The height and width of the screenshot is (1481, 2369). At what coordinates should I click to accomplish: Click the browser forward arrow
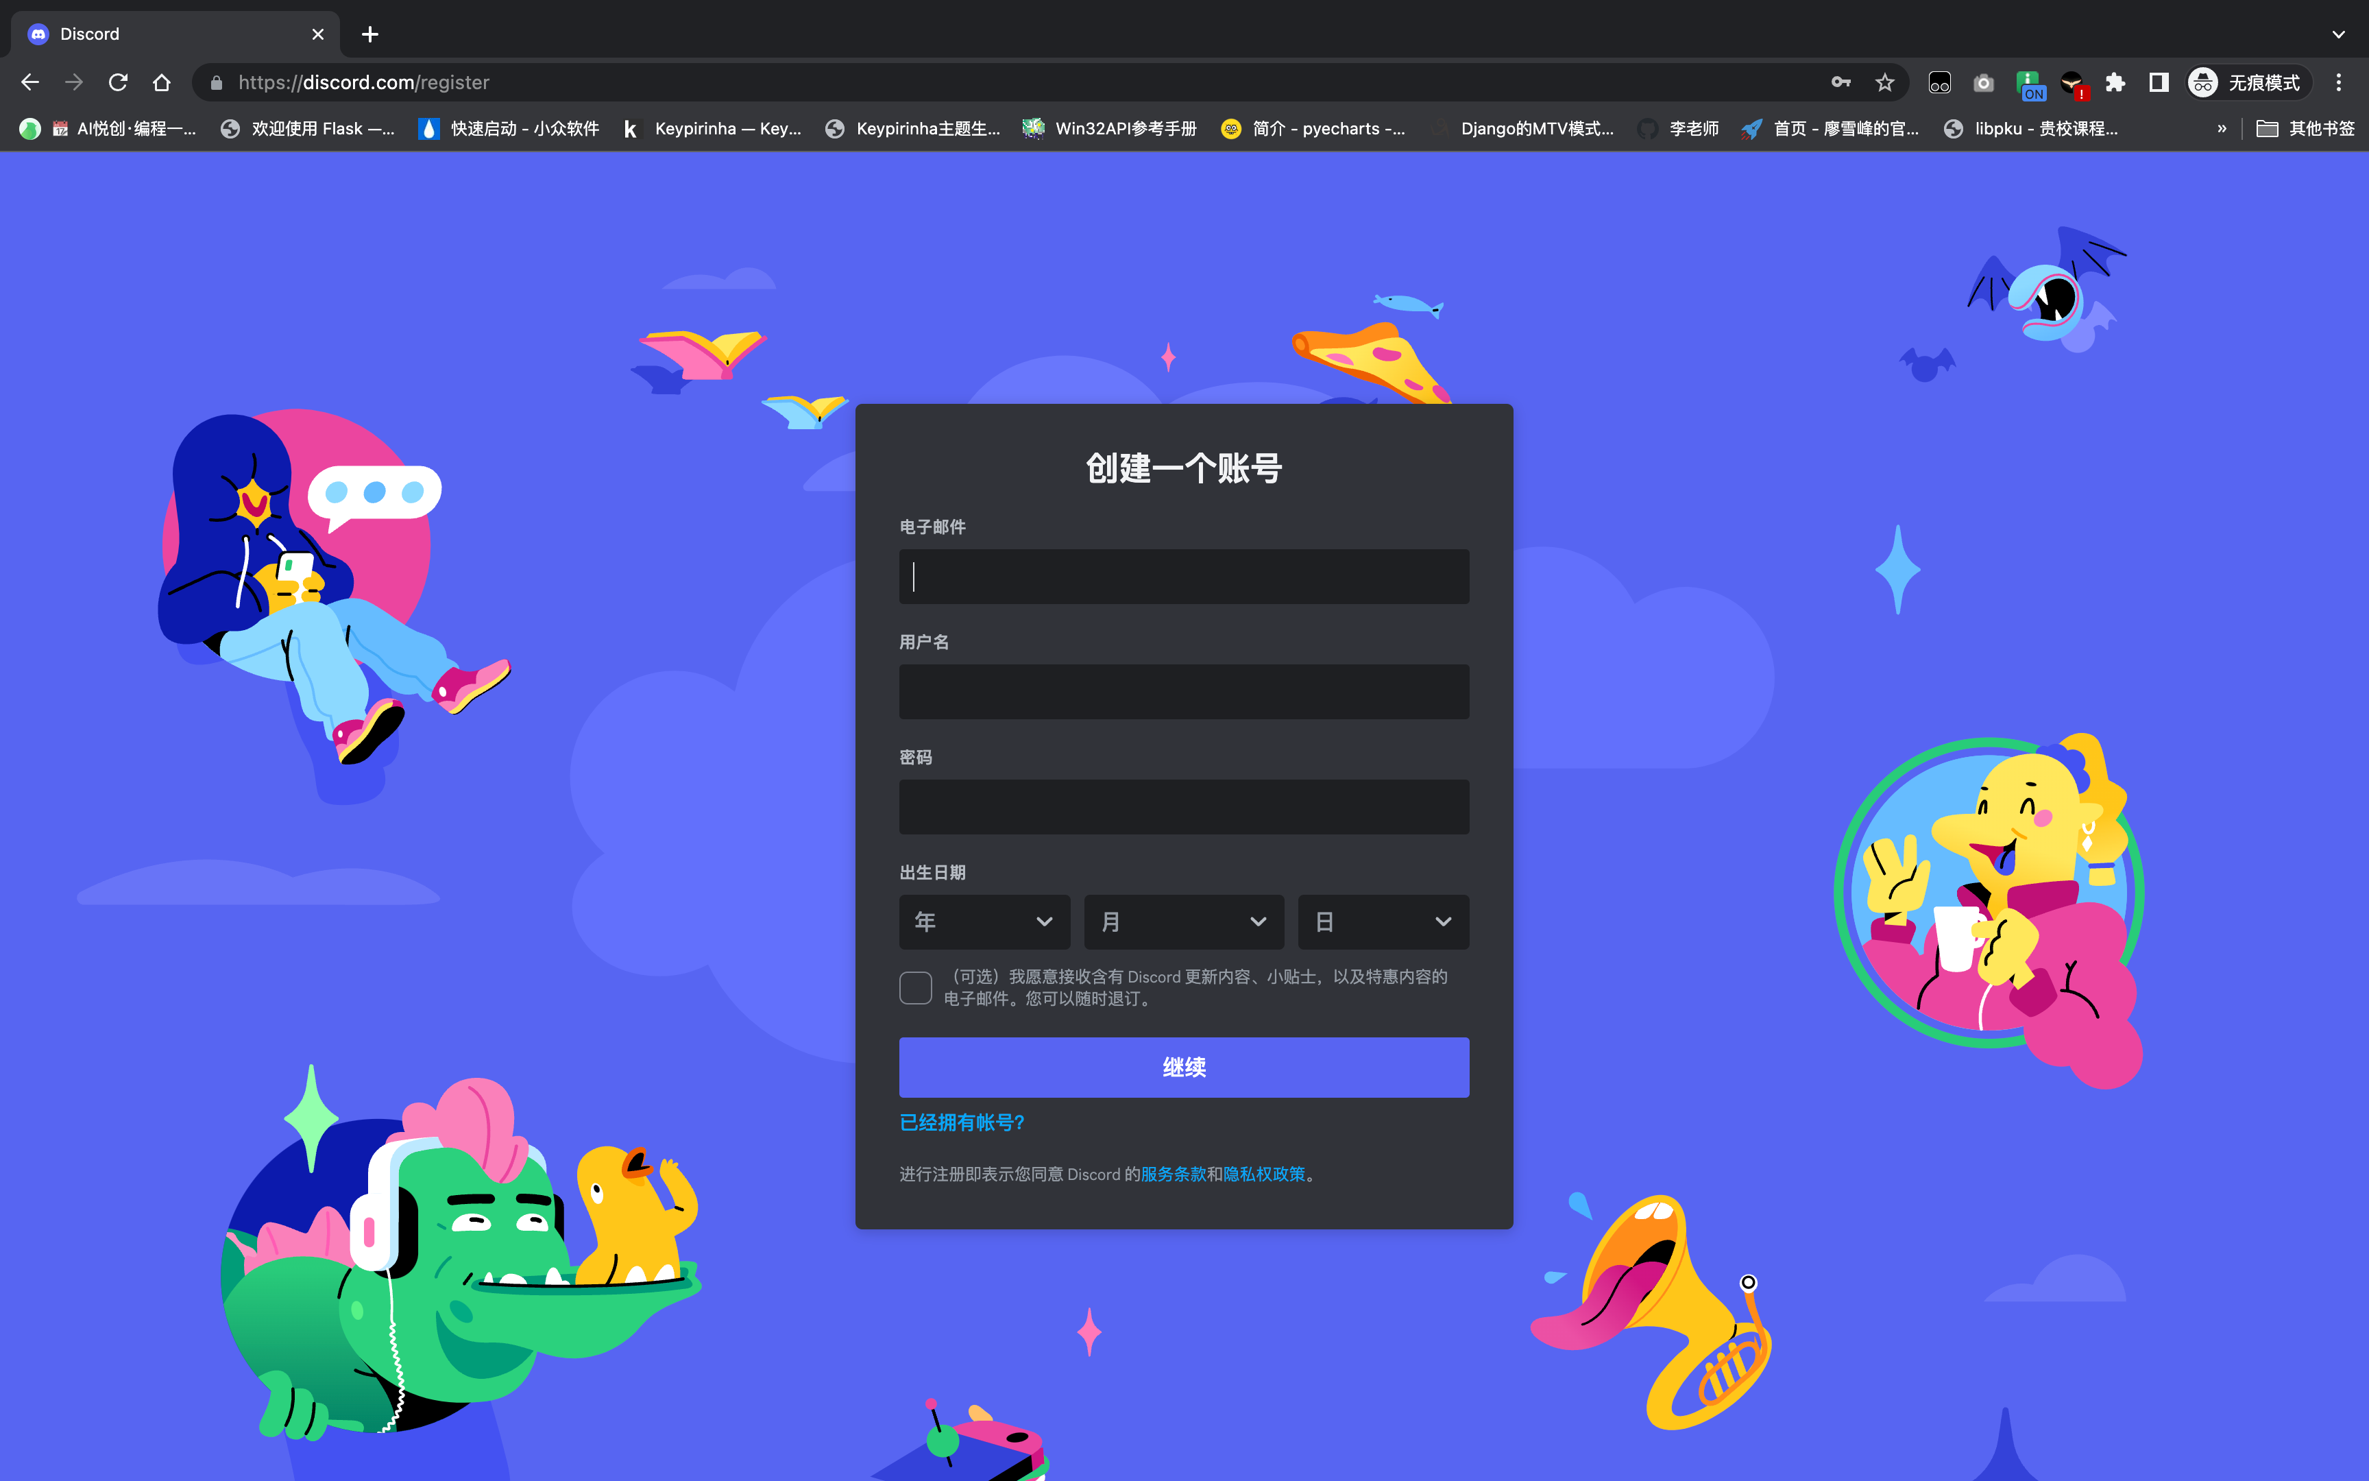[75, 82]
